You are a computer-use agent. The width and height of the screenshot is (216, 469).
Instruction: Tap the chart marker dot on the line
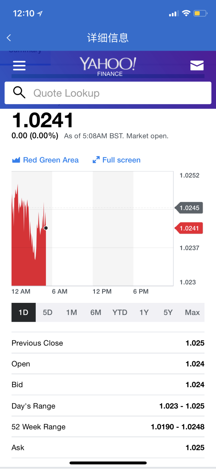click(x=46, y=228)
